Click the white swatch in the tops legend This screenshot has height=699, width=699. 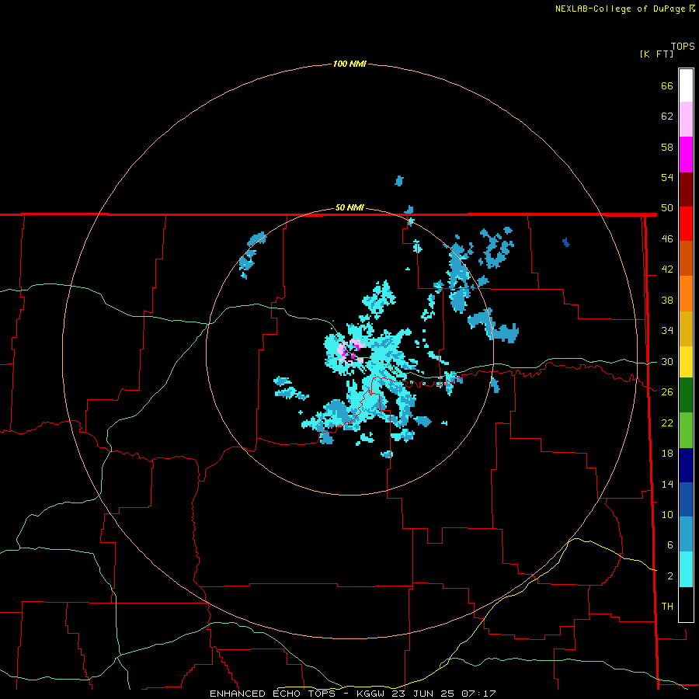pyautogui.click(x=686, y=85)
